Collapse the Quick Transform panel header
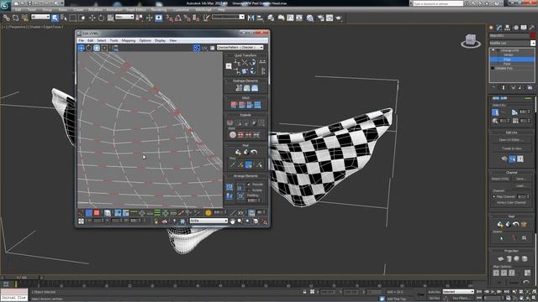 (x=245, y=55)
